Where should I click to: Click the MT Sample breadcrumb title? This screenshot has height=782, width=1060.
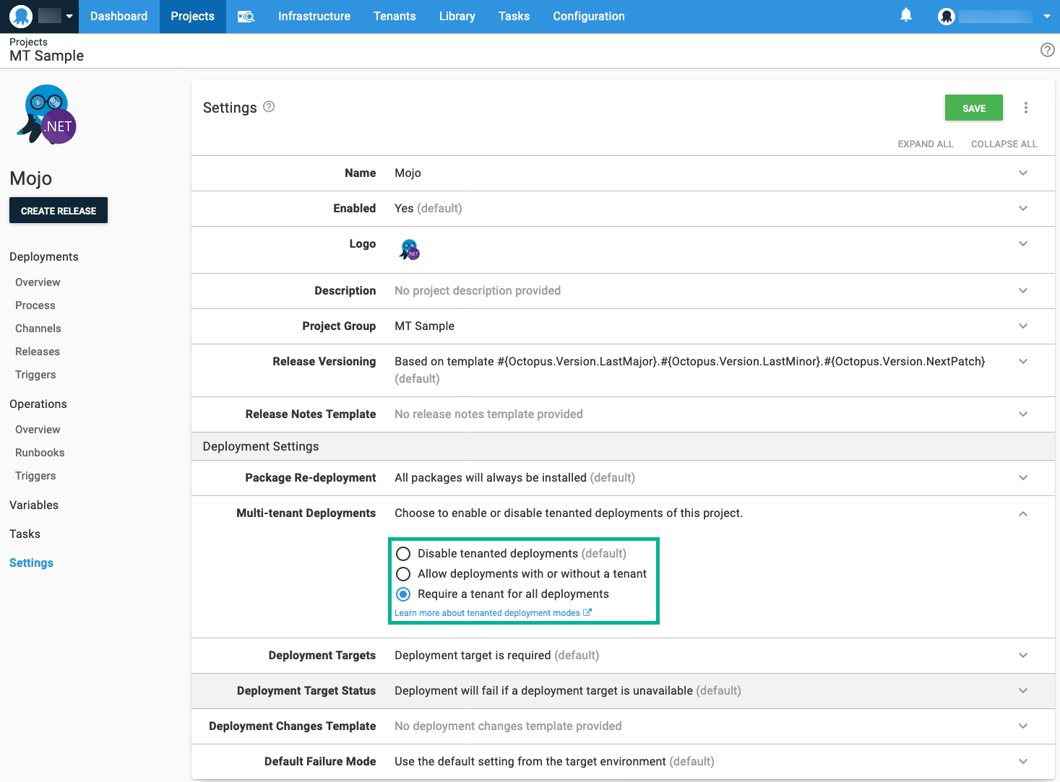pos(46,56)
